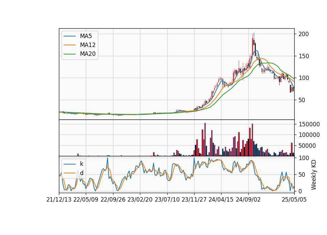Click the 23/11/27 date label

point(194,200)
